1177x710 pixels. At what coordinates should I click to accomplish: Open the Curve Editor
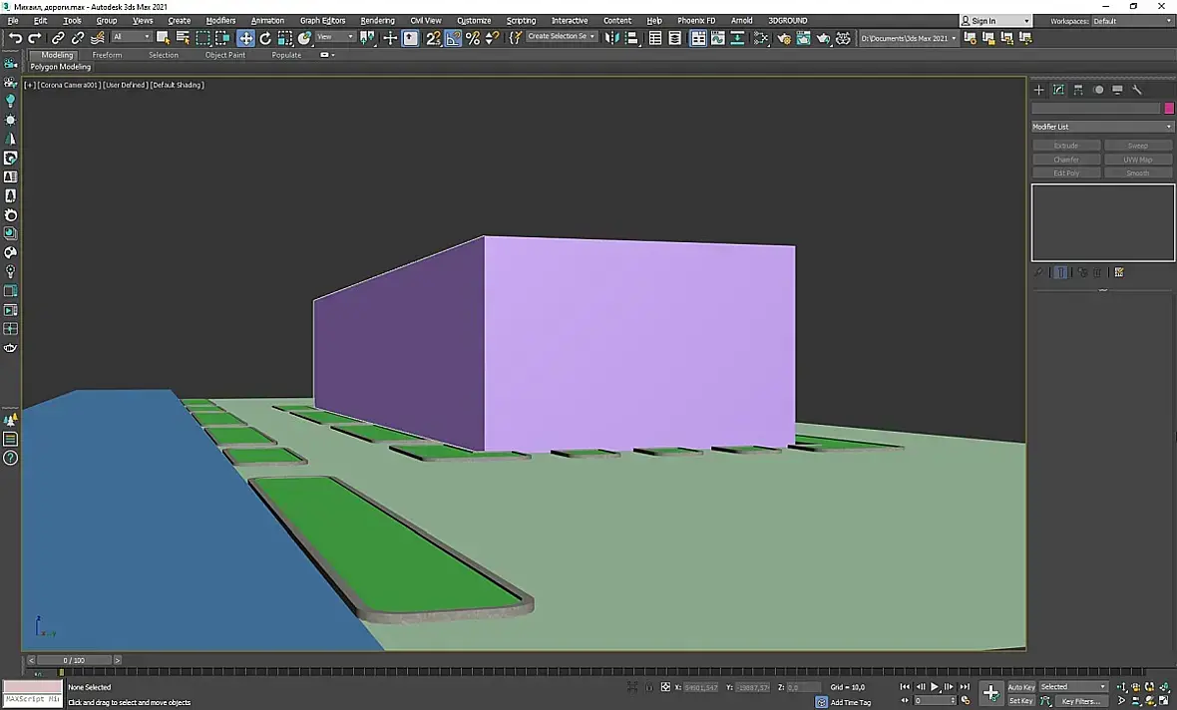(717, 38)
